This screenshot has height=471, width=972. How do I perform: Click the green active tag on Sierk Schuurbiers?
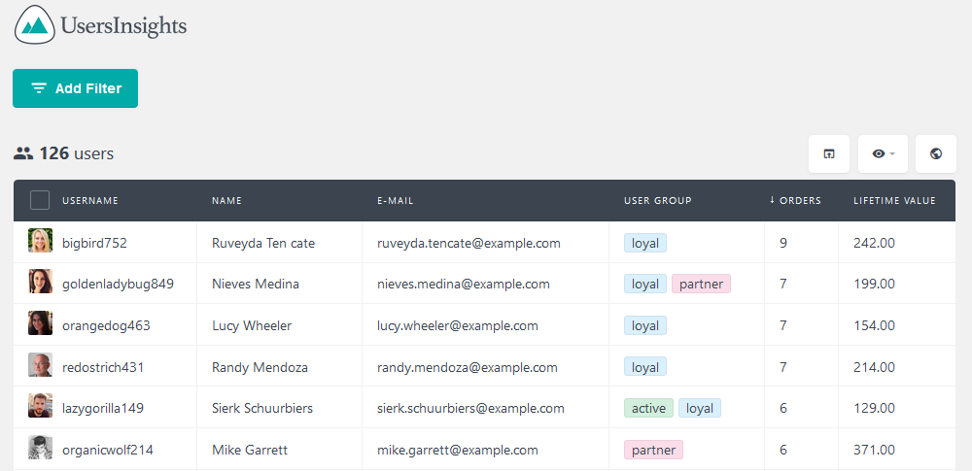tap(648, 409)
